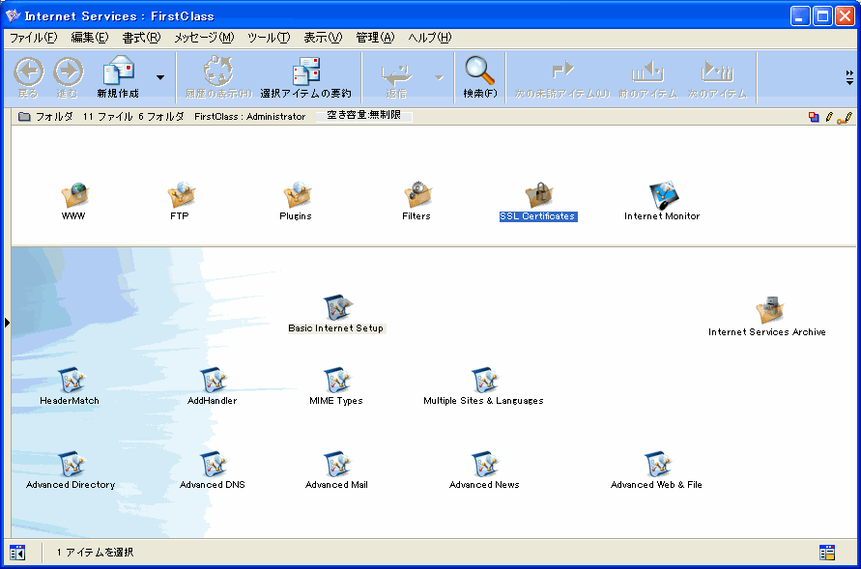Open the Advanced Directory form icon

(72, 465)
